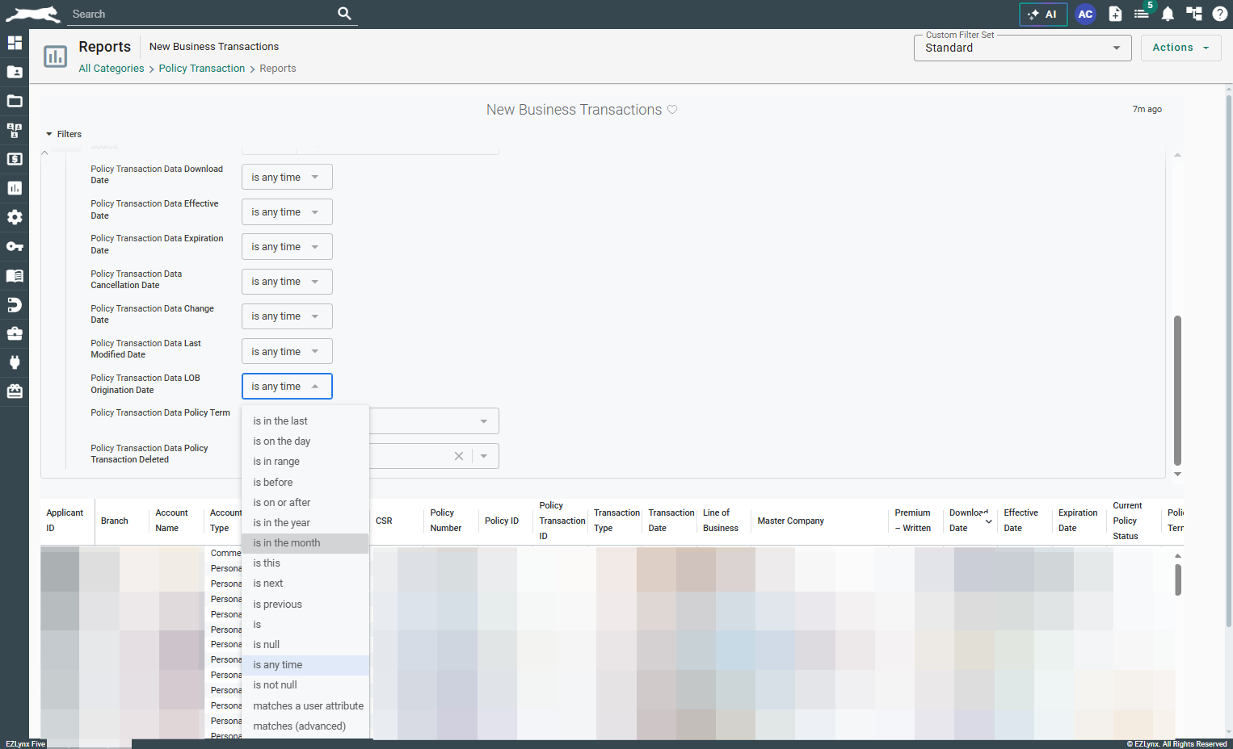Click the EZLynx logo

tap(33, 14)
